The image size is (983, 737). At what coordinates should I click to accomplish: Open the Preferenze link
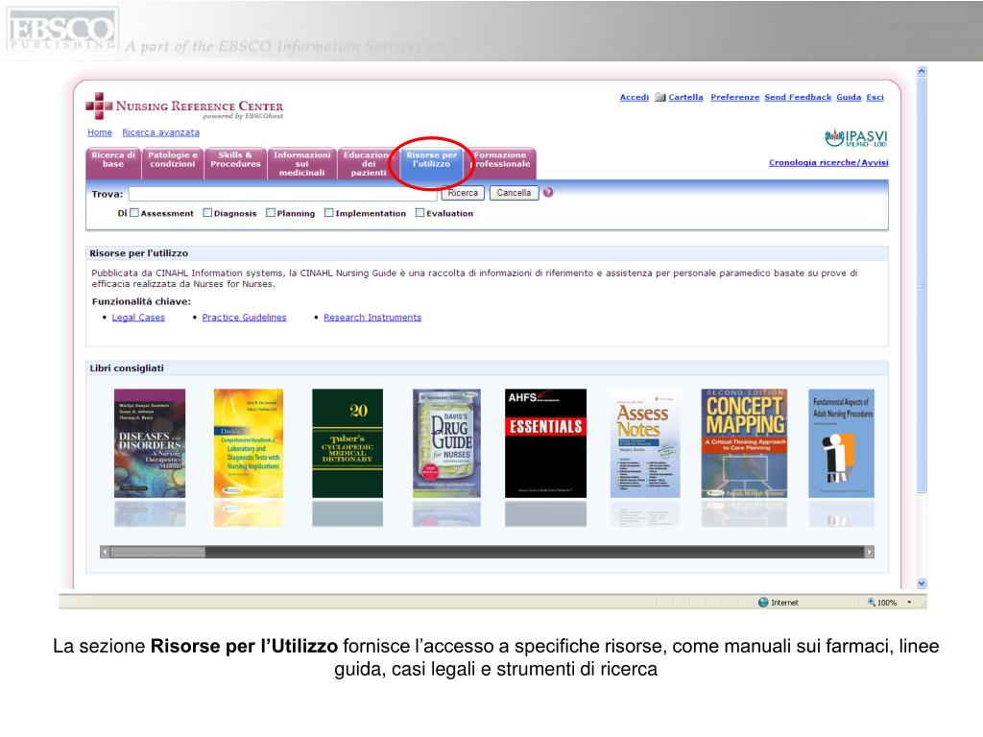click(734, 97)
